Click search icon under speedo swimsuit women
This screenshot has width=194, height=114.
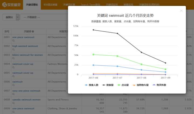pyautogui.click(x=13, y=103)
